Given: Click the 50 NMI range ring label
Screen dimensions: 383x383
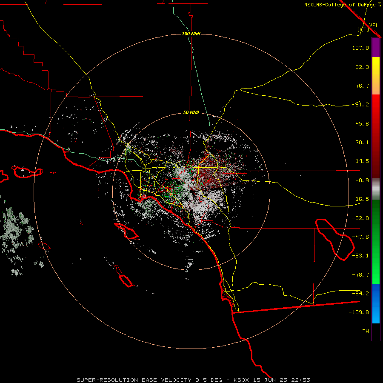Looking at the screenshot, I should [191, 113].
